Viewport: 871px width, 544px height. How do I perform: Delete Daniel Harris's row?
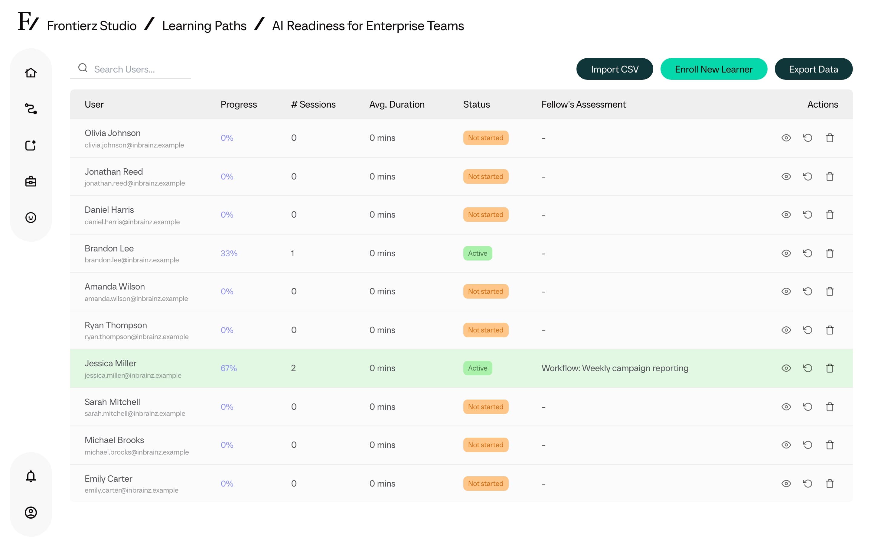coord(830,215)
